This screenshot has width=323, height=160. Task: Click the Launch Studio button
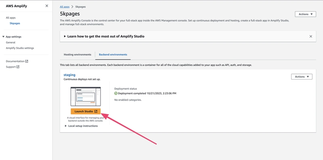point(86,111)
